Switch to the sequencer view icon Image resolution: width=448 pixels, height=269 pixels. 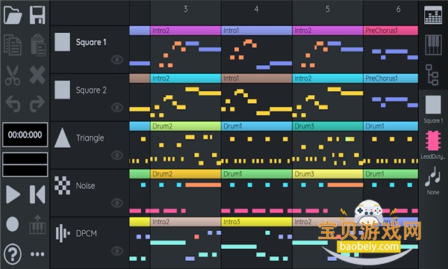pos(433,15)
